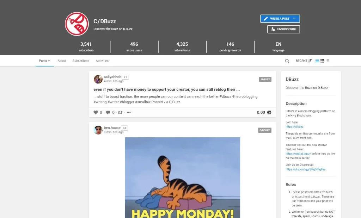361x218 pixels.
Task: Reblog aaliyahholt's post via share icon
Action: coord(121,112)
